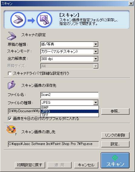Click the scanner icon in the header banner

(18, 20)
